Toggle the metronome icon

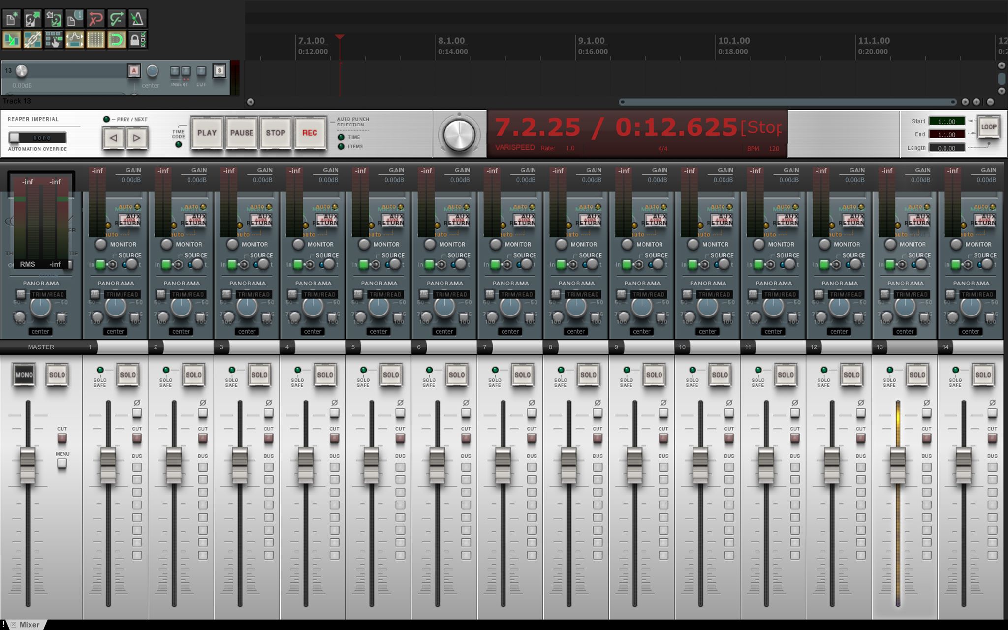[x=137, y=19]
